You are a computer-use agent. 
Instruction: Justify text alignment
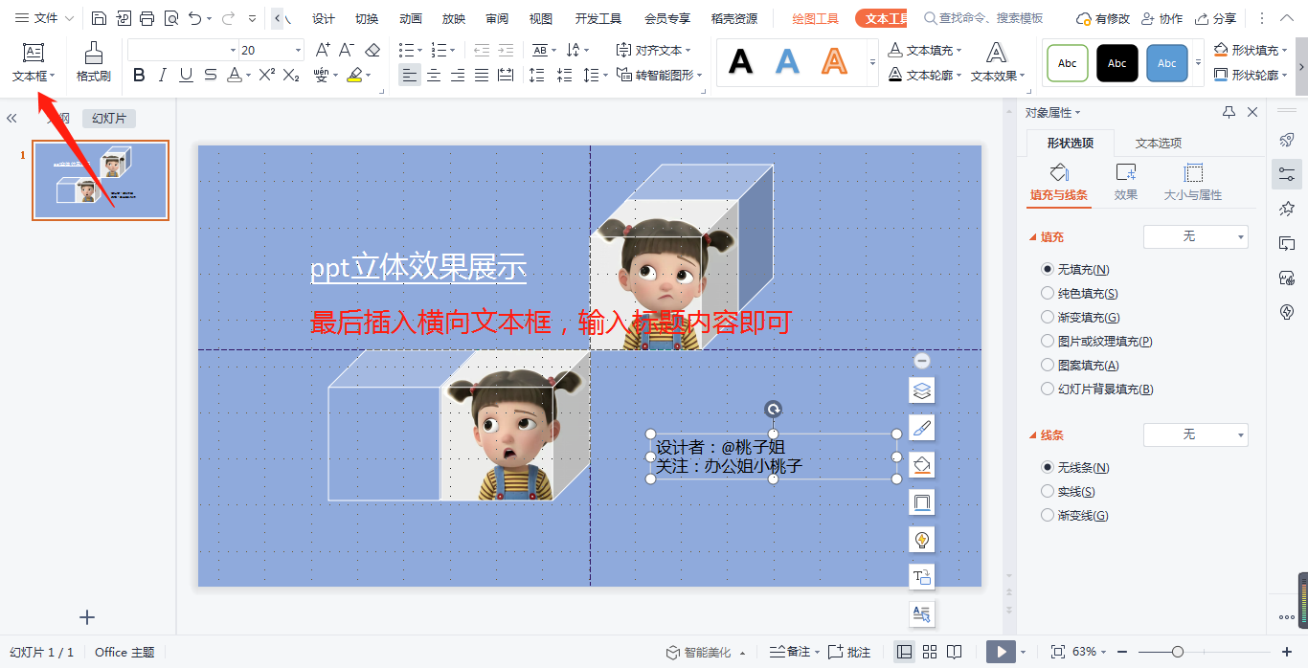[482, 75]
